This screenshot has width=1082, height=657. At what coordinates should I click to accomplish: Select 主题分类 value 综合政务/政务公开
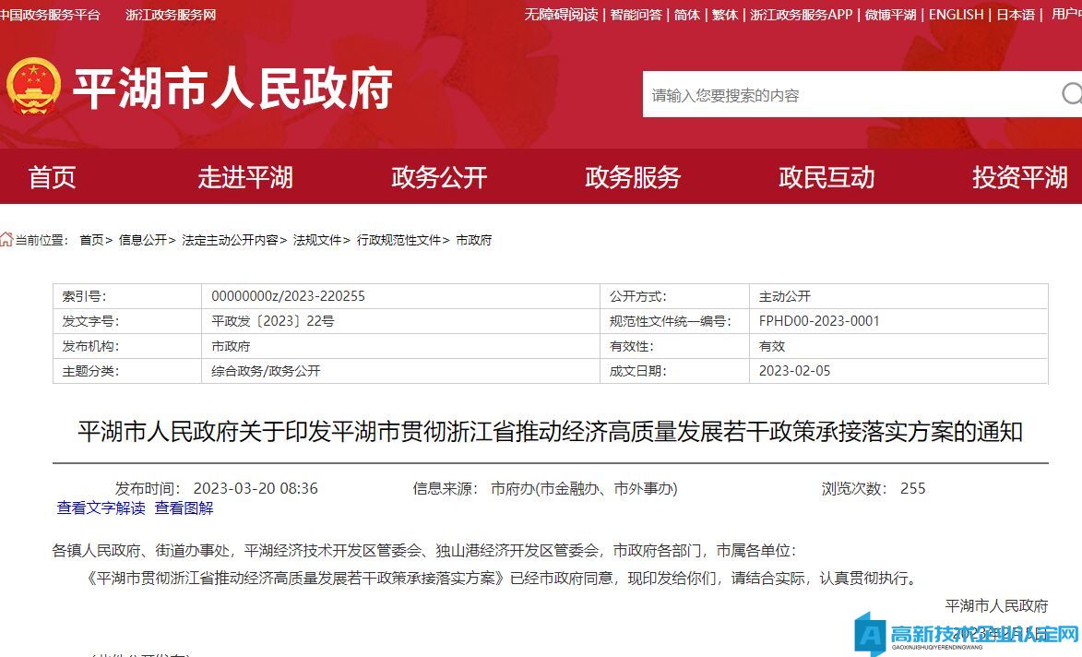(266, 371)
